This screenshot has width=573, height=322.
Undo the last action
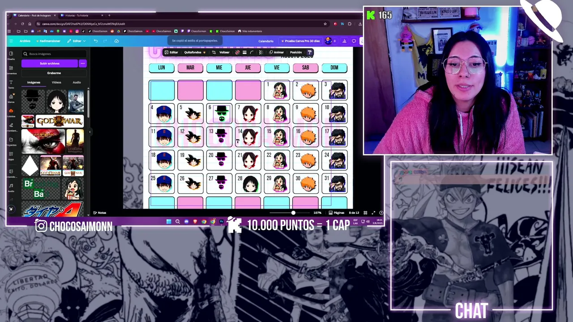click(95, 41)
